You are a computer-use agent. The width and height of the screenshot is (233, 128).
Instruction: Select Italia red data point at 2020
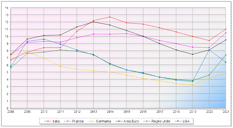pos(209,41)
